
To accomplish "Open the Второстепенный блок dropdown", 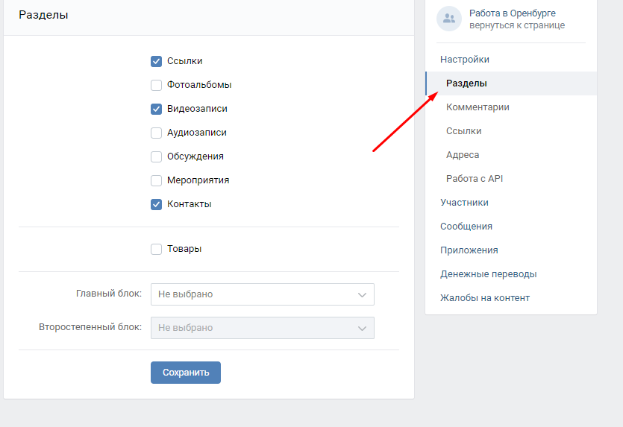I will (262, 328).
